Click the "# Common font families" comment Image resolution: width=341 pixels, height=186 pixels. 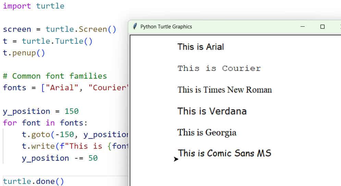[55, 76]
